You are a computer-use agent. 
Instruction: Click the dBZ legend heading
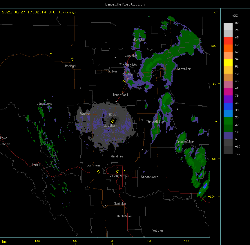235,15
